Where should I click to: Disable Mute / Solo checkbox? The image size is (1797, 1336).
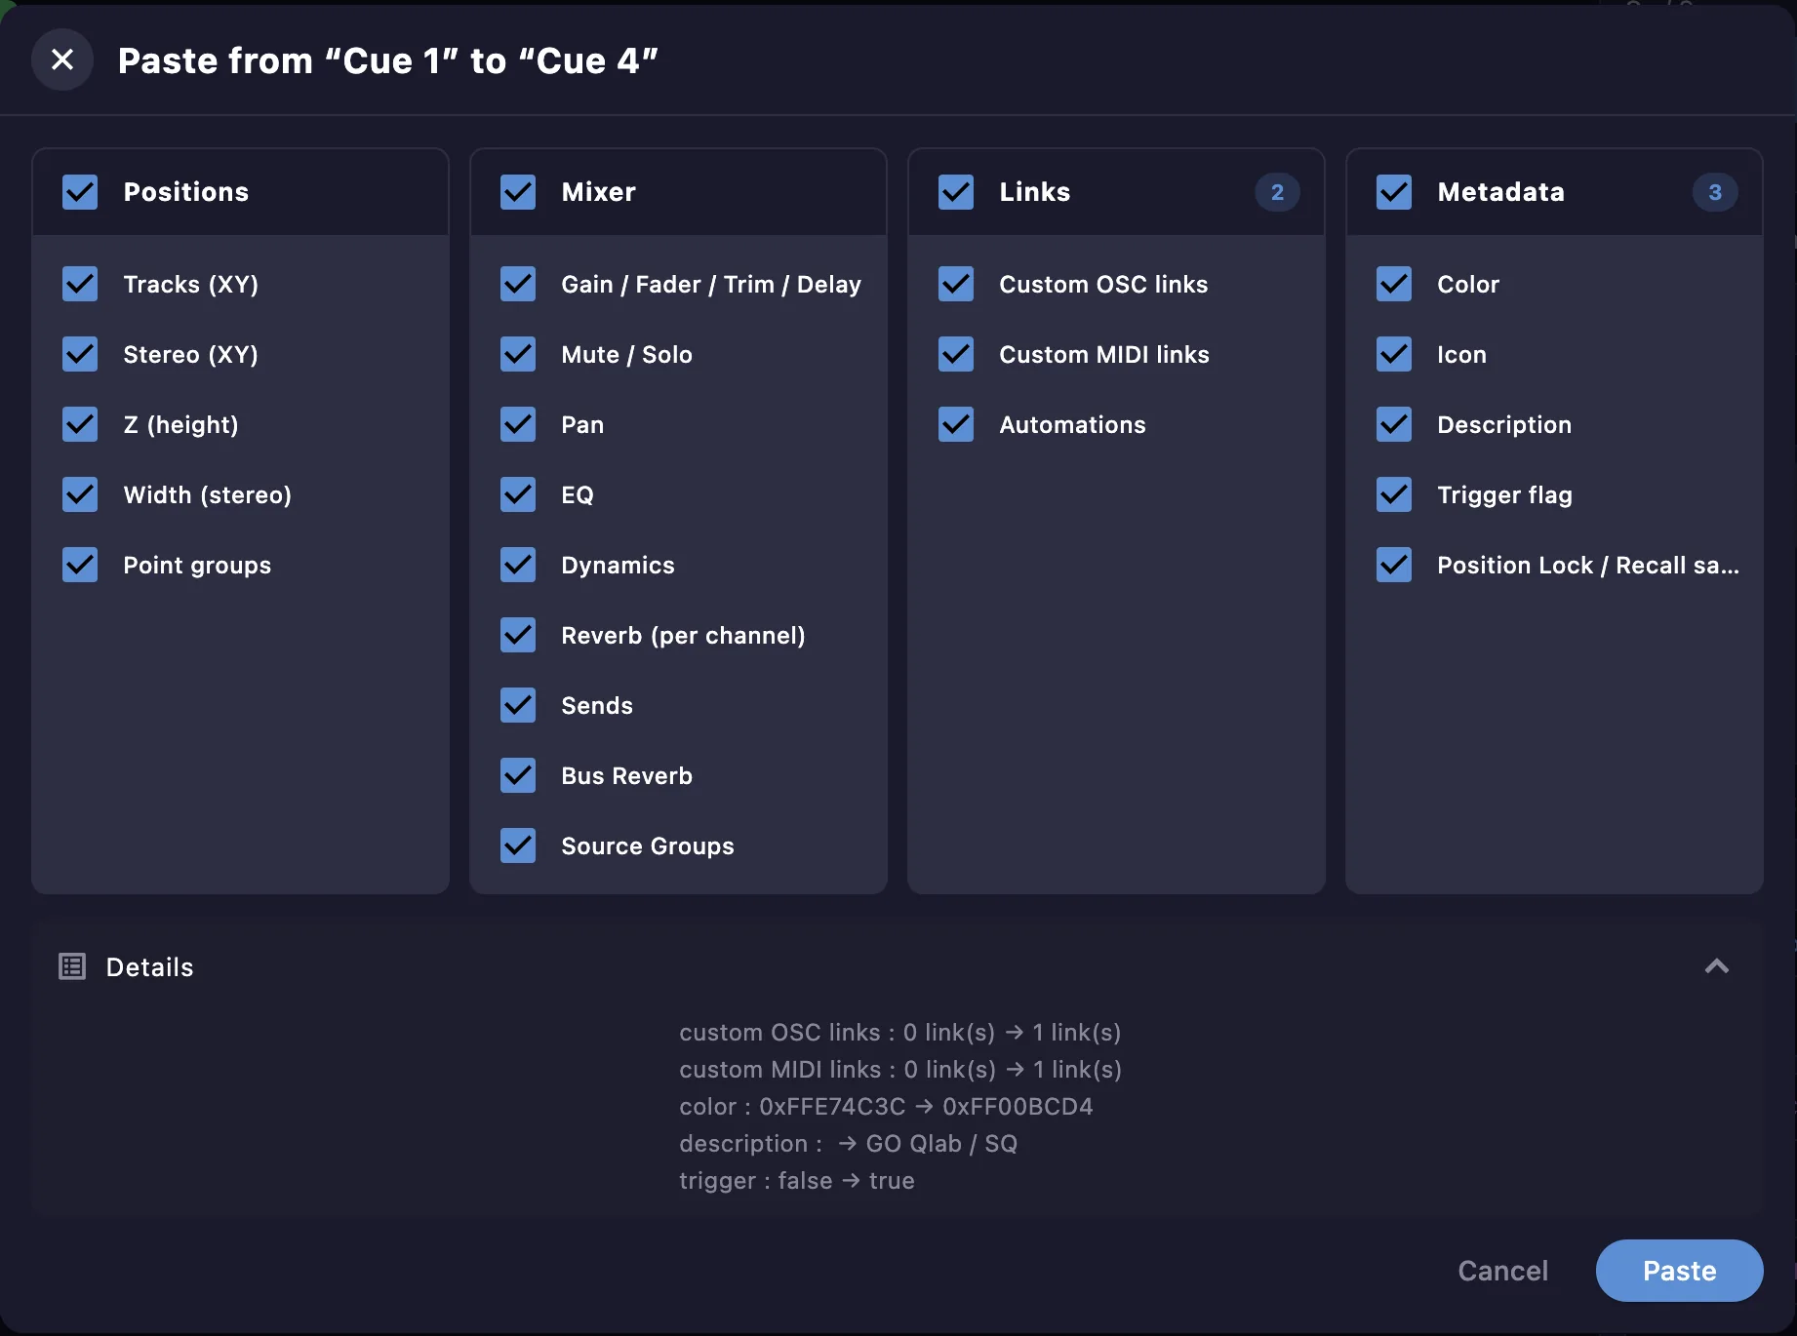(x=518, y=354)
